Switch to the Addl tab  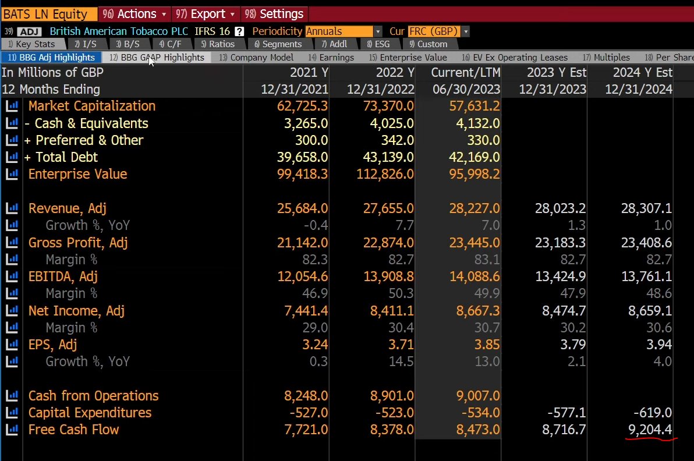click(335, 44)
